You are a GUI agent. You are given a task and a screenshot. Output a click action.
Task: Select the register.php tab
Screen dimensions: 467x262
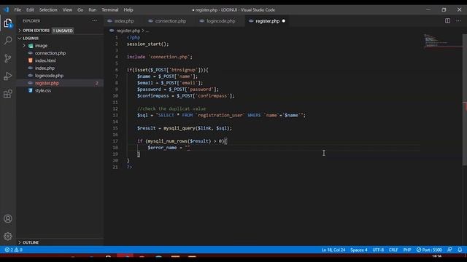tap(267, 21)
